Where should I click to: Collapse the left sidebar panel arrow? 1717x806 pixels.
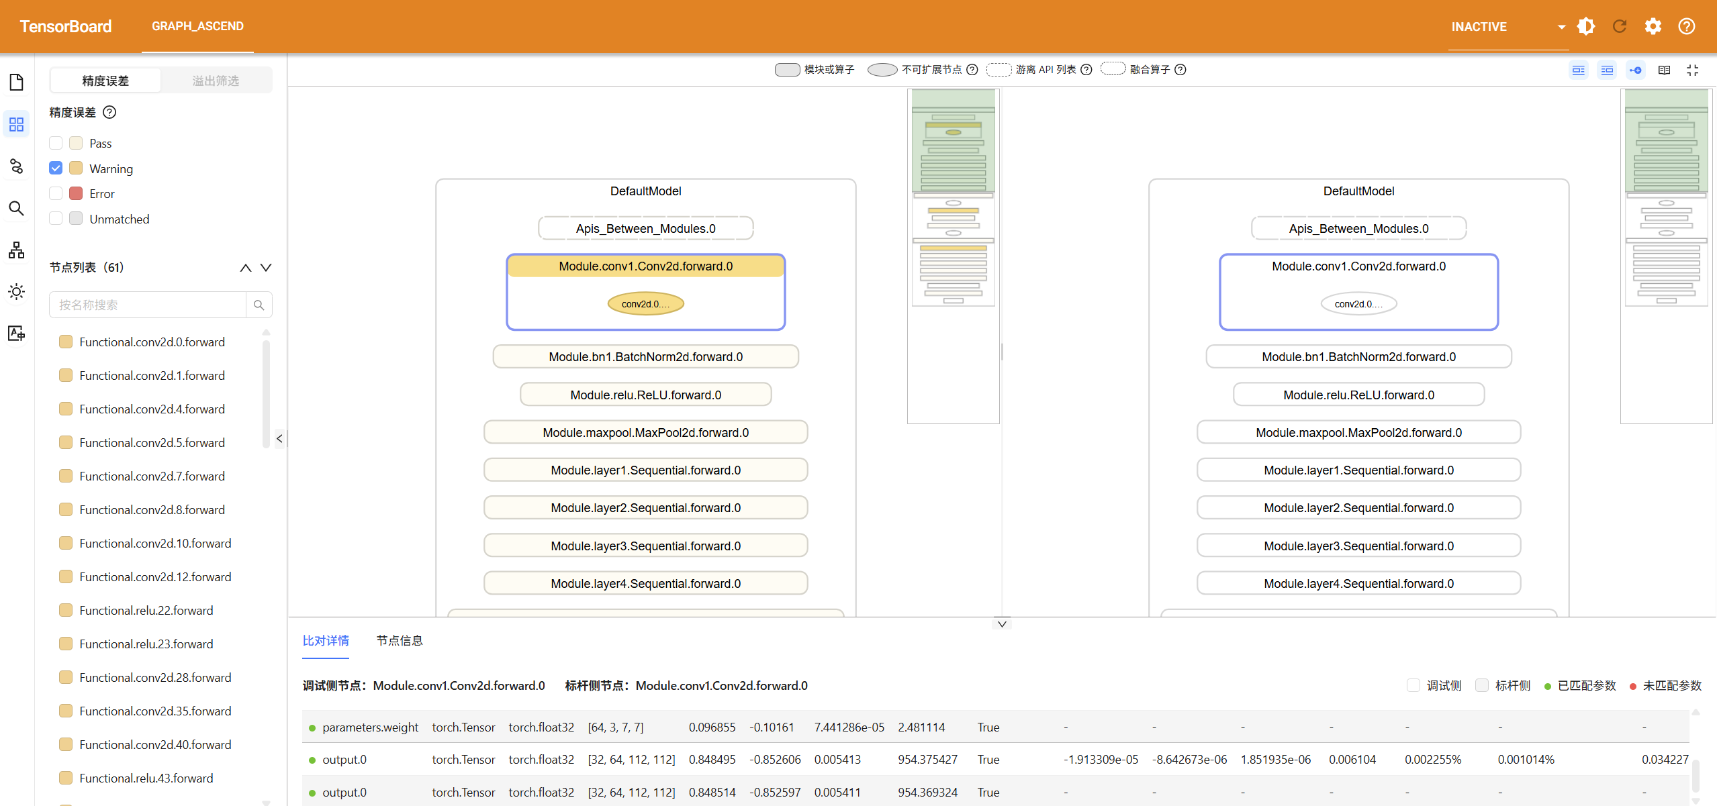[279, 439]
